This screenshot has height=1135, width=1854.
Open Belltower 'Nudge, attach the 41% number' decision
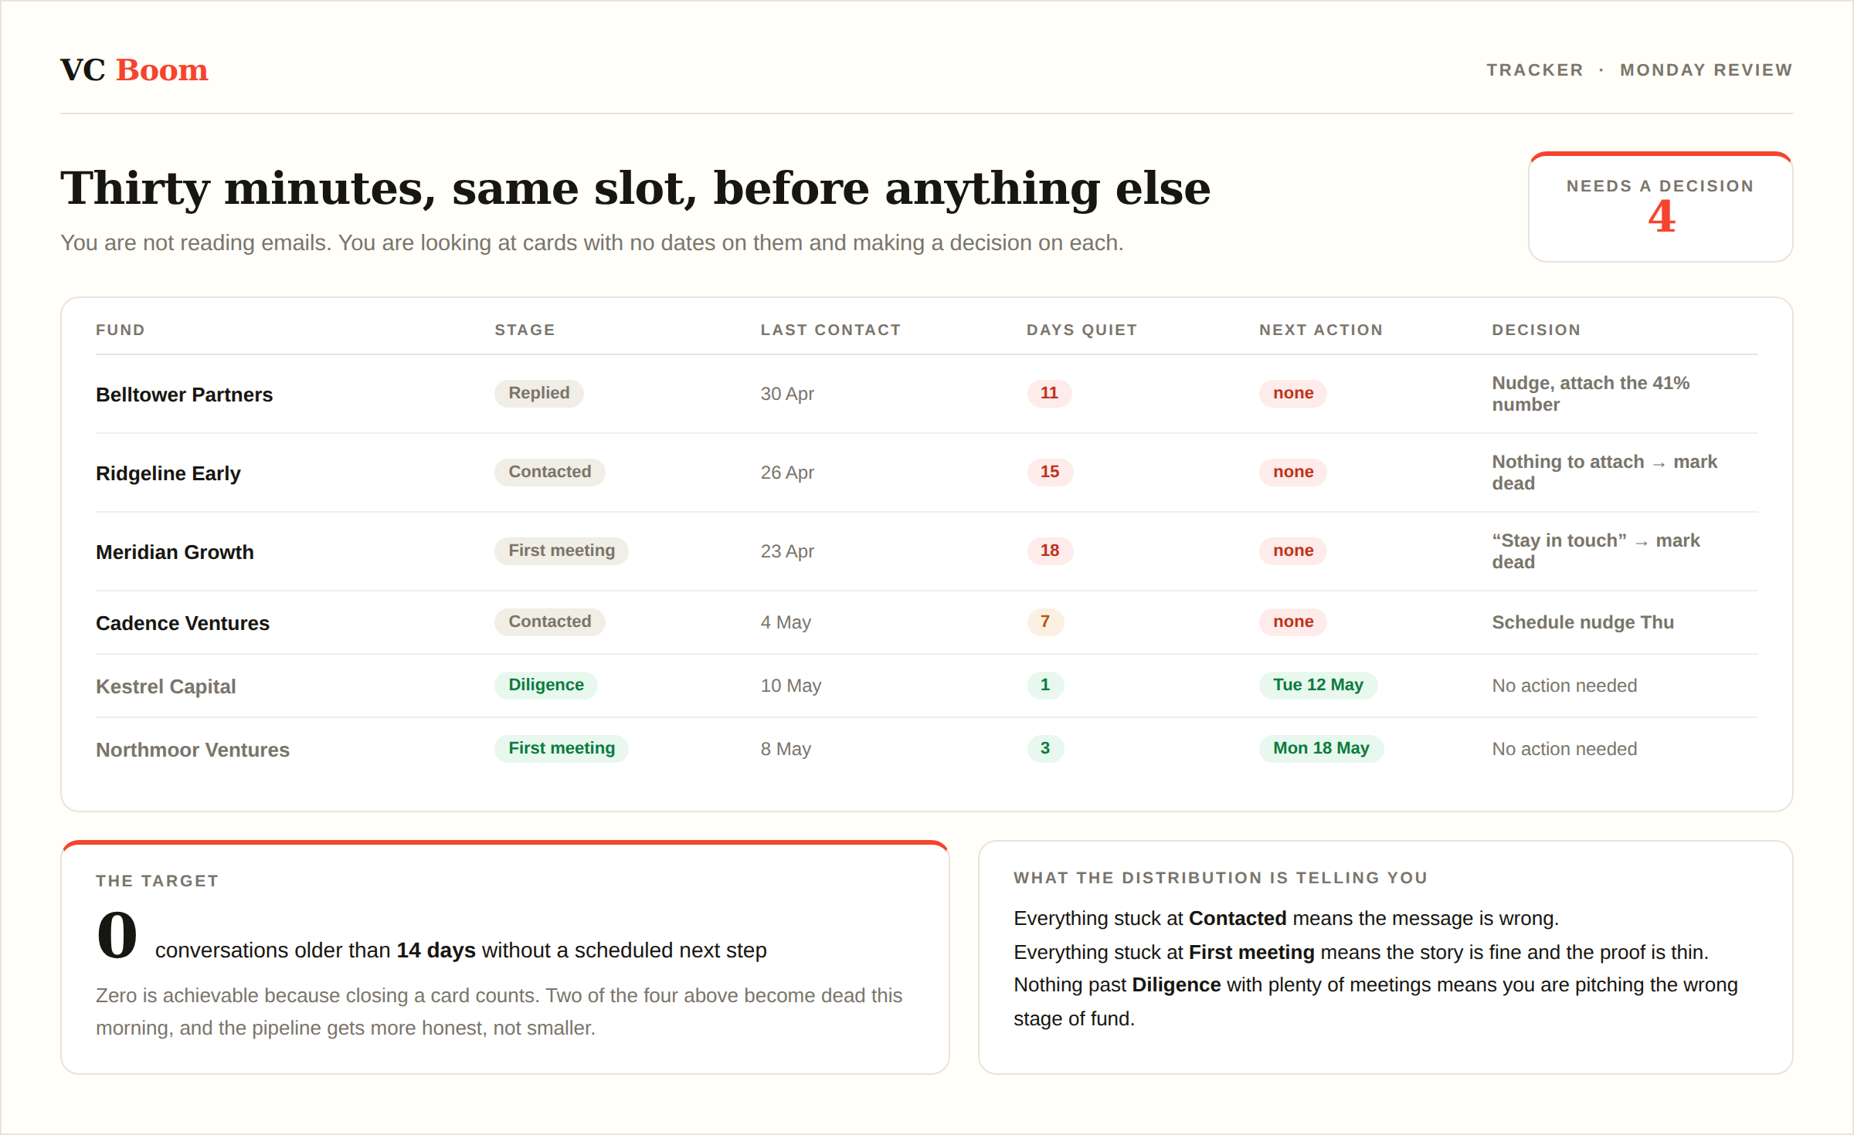pyautogui.click(x=1591, y=394)
